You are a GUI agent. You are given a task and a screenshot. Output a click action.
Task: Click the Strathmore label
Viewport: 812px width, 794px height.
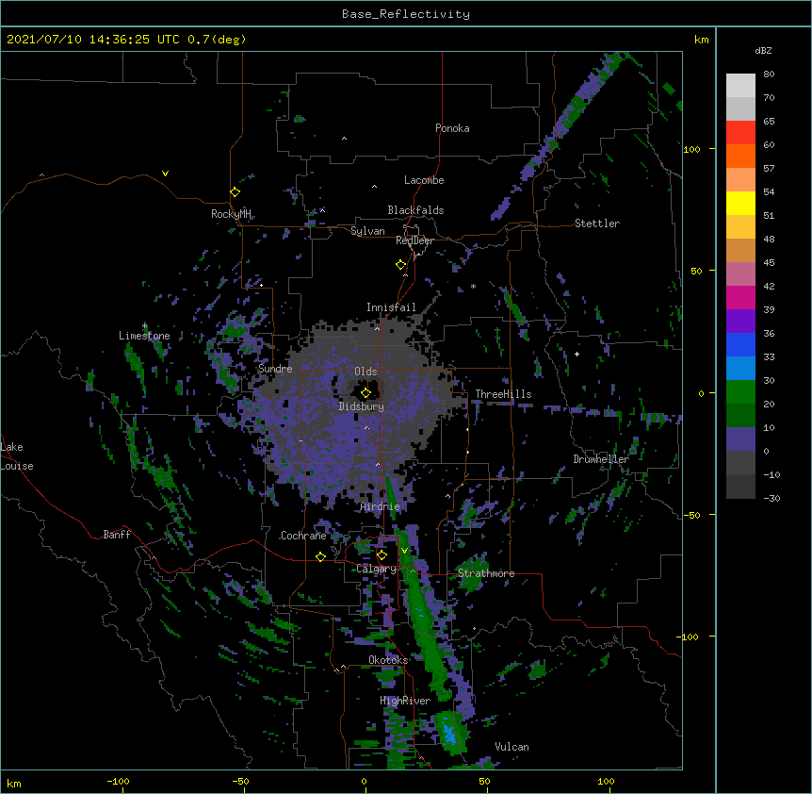[486, 573]
